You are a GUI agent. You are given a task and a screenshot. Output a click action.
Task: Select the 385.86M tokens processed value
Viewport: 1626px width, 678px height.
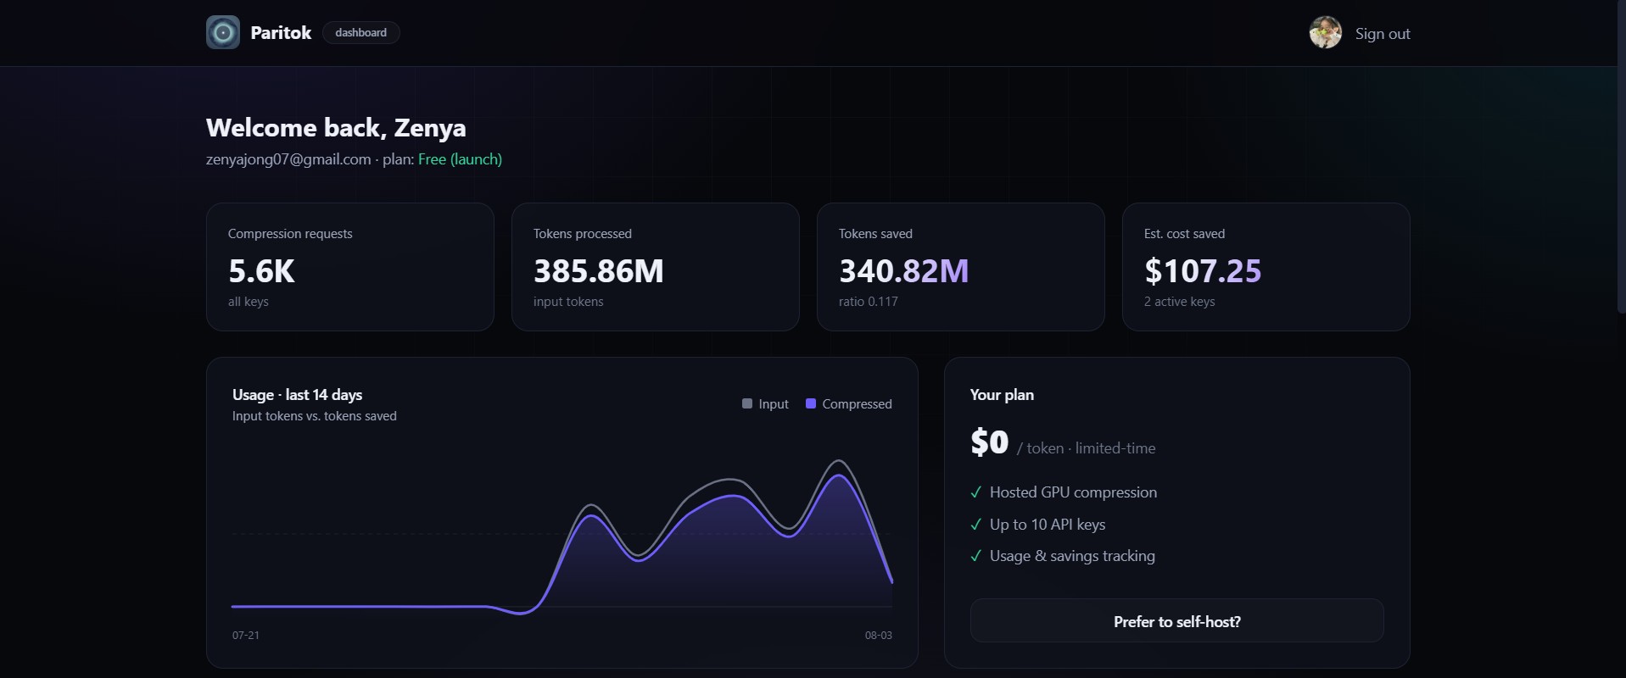pyautogui.click(x=598, y=271)
